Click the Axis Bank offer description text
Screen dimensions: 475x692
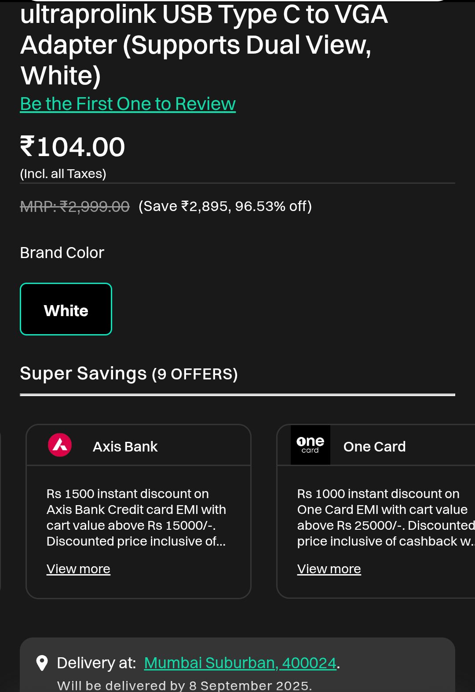pyautogui.click(x=136, y=517)
